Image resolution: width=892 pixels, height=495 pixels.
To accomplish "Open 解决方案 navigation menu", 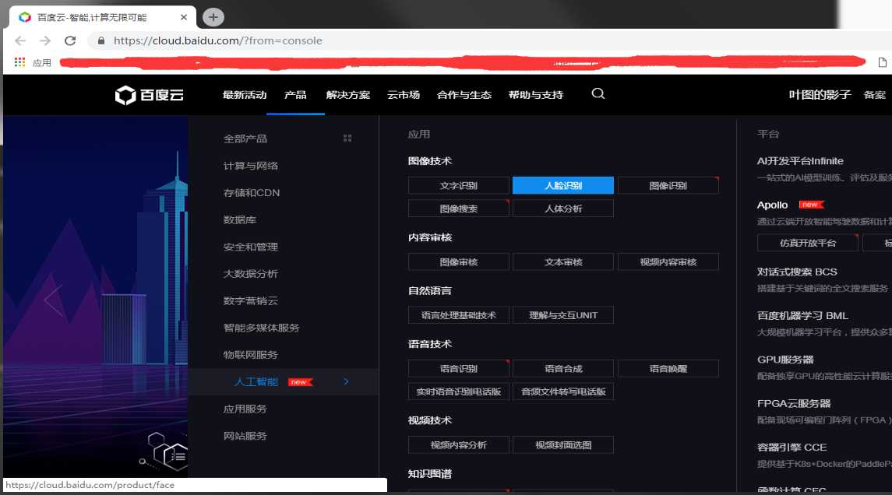I will pyautogui.click(x=347, y=95).
